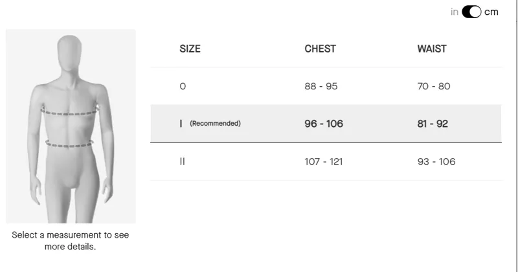Screen dimensions: 518x272
Task: Click the "(Recommended)" label
Action: 215,124
